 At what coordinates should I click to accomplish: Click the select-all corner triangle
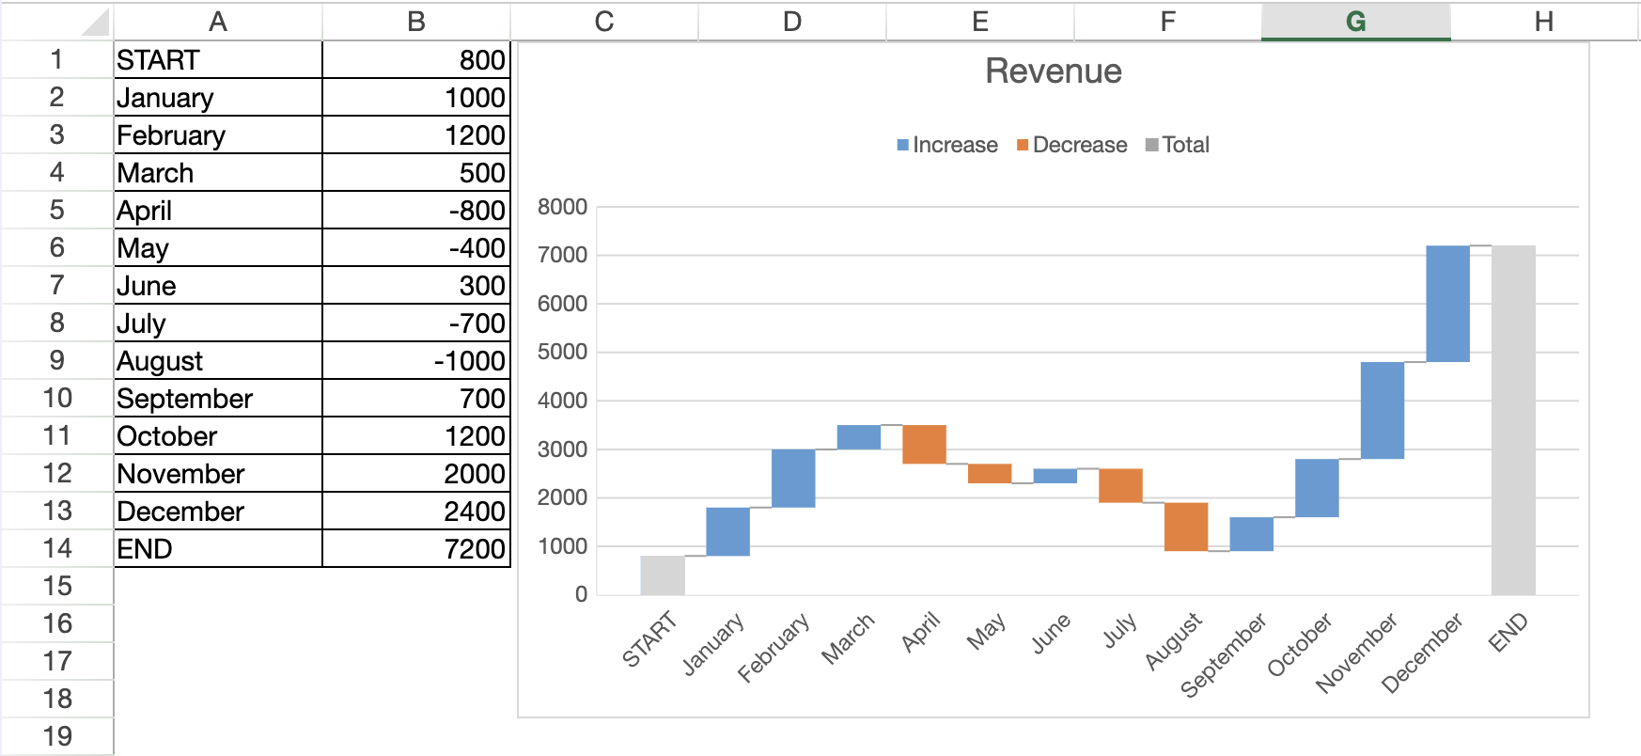[96, 23]
